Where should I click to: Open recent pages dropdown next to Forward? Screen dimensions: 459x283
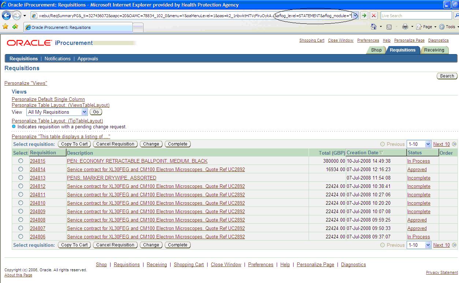pos(25,16)
